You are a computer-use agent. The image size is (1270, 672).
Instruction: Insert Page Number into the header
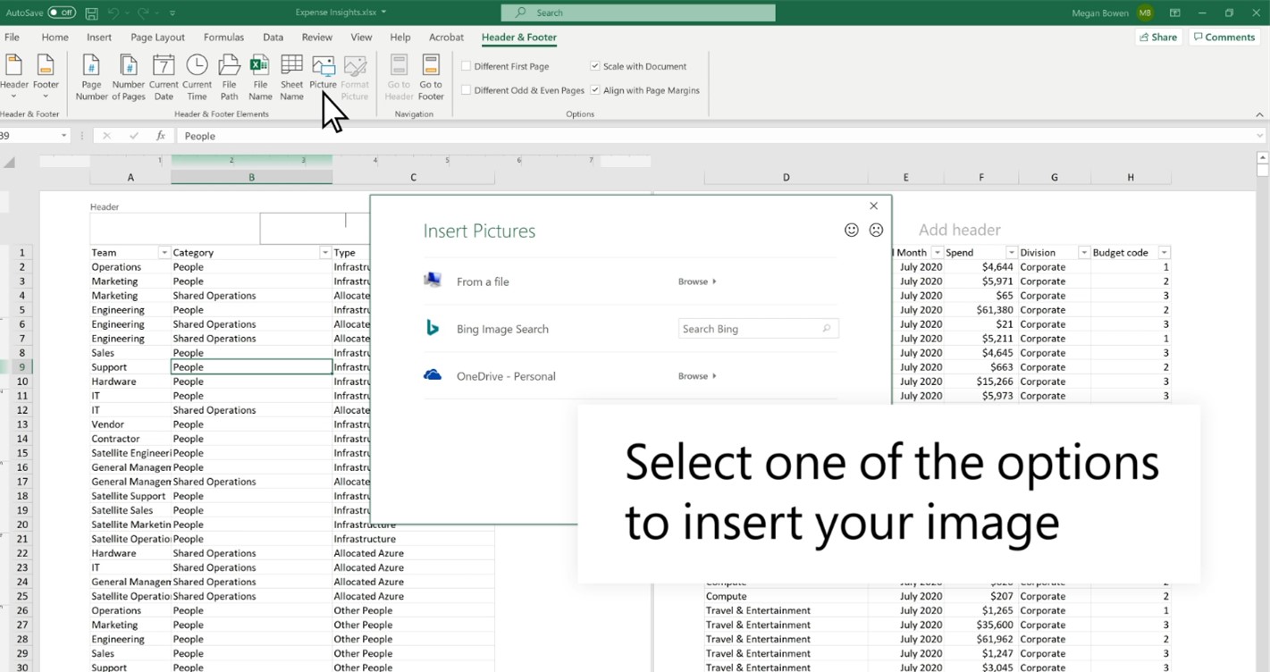(90, 75)
